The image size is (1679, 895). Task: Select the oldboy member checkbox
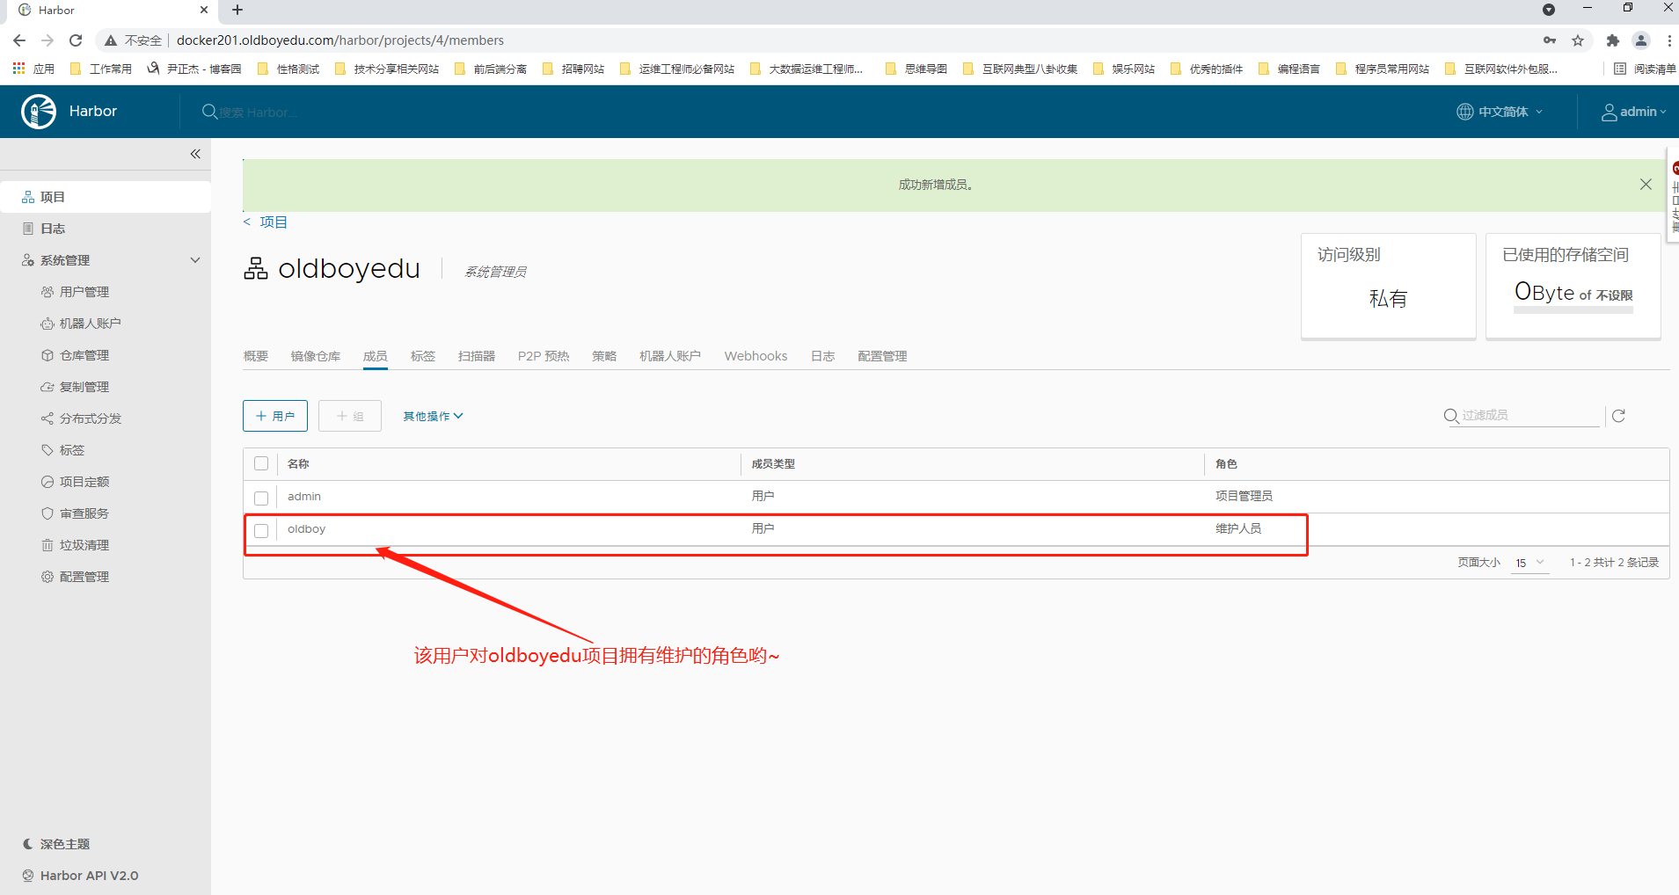261,530
